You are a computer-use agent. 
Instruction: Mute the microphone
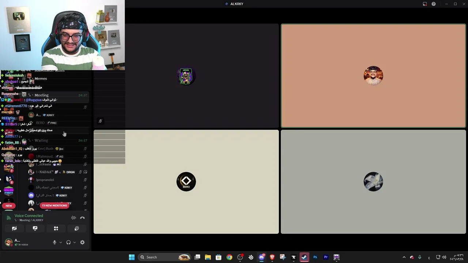pyautogui.click(x=54, y=242)
